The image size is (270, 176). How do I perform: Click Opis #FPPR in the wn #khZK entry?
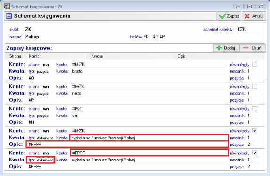127,145
